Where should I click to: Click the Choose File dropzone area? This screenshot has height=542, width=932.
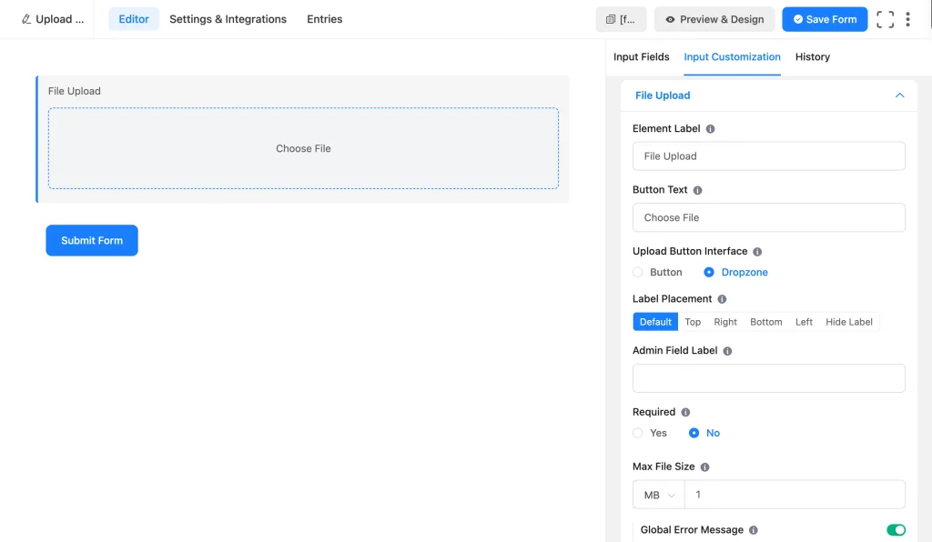[303, 148]
